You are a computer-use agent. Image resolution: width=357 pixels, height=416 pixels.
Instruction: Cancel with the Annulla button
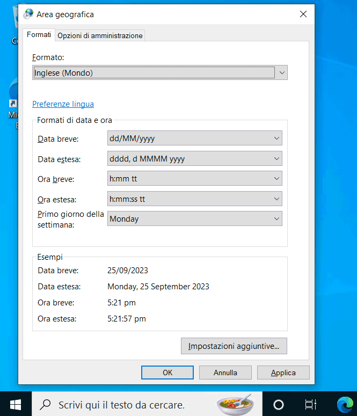pyautogui.click(x=225, y=373)
